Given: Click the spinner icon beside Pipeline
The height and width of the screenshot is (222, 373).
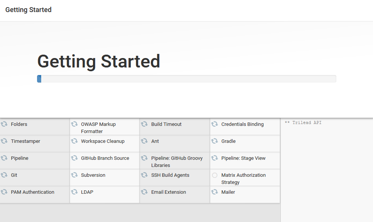Looking at the screenshot, I should (4, 158).
